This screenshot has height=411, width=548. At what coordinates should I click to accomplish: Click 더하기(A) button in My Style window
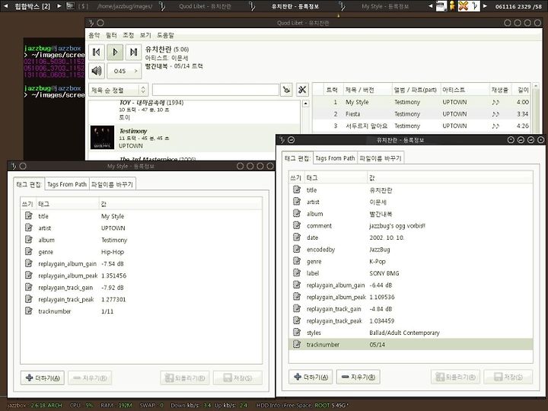point(43,378)
